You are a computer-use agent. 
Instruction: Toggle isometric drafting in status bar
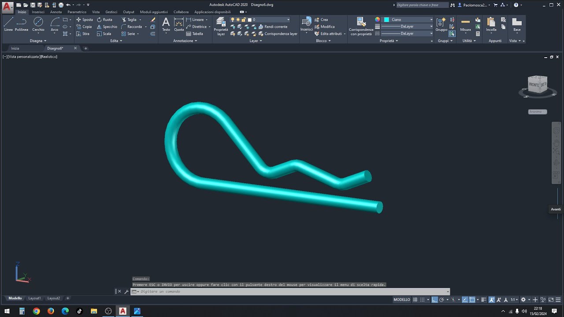coord(453,300)
